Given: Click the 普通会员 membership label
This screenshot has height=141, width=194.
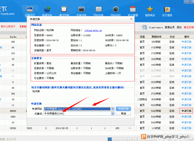Looking at the screenshot, I should pyautogui.click(x=170, y=27).
